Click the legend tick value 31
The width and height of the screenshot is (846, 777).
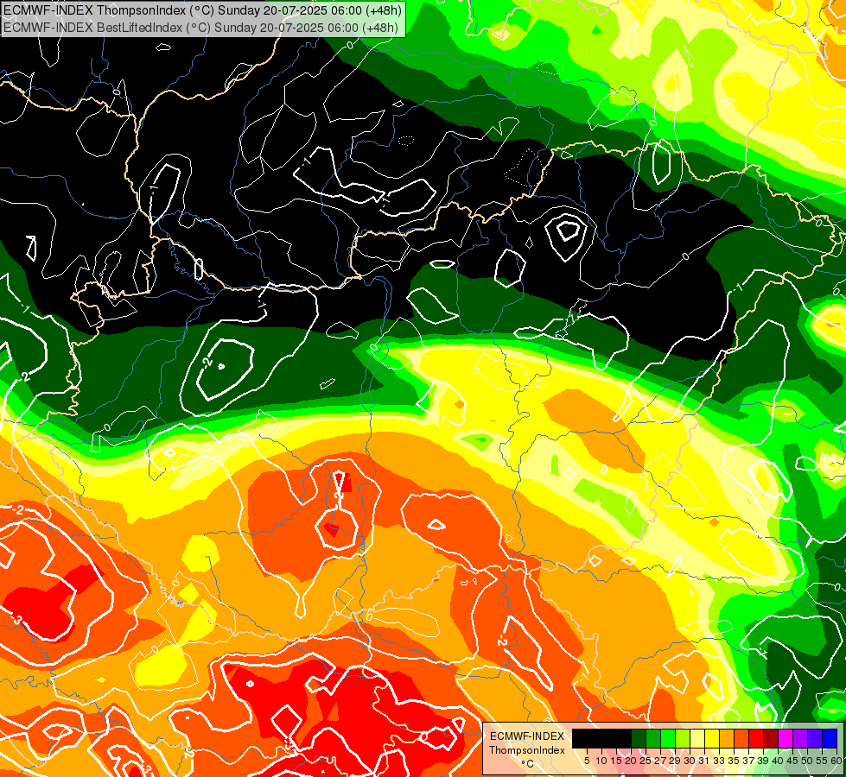pyautogui.click(x=704, y=761)
